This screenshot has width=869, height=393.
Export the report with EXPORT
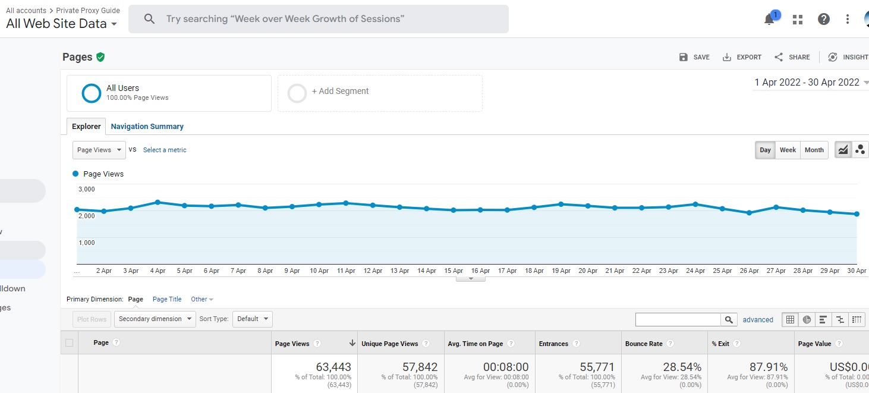(742, 57)
